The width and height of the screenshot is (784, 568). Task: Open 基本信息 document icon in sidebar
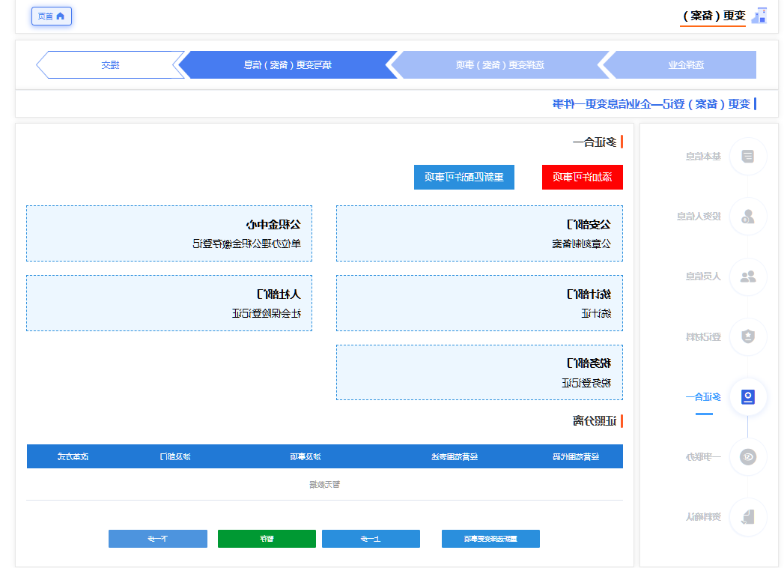(x=747, y=156)
